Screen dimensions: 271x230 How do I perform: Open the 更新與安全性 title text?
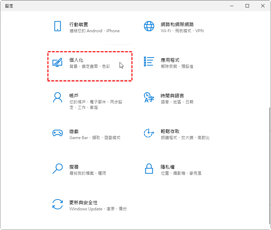[83, 203]
